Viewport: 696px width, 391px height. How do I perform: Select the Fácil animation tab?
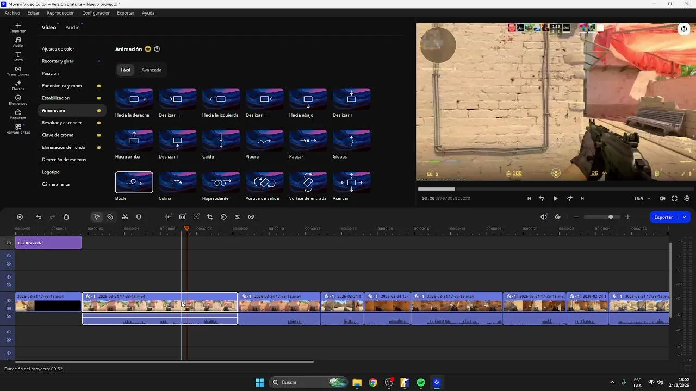point(126,70)
